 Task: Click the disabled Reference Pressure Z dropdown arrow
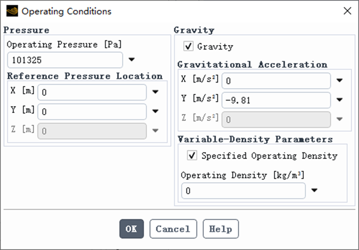coord(156,131)
